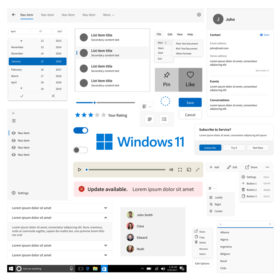The height and width of the screenshot is (280, 280).
Task: Click Share in the command bar
Action: tap(251, 167)
